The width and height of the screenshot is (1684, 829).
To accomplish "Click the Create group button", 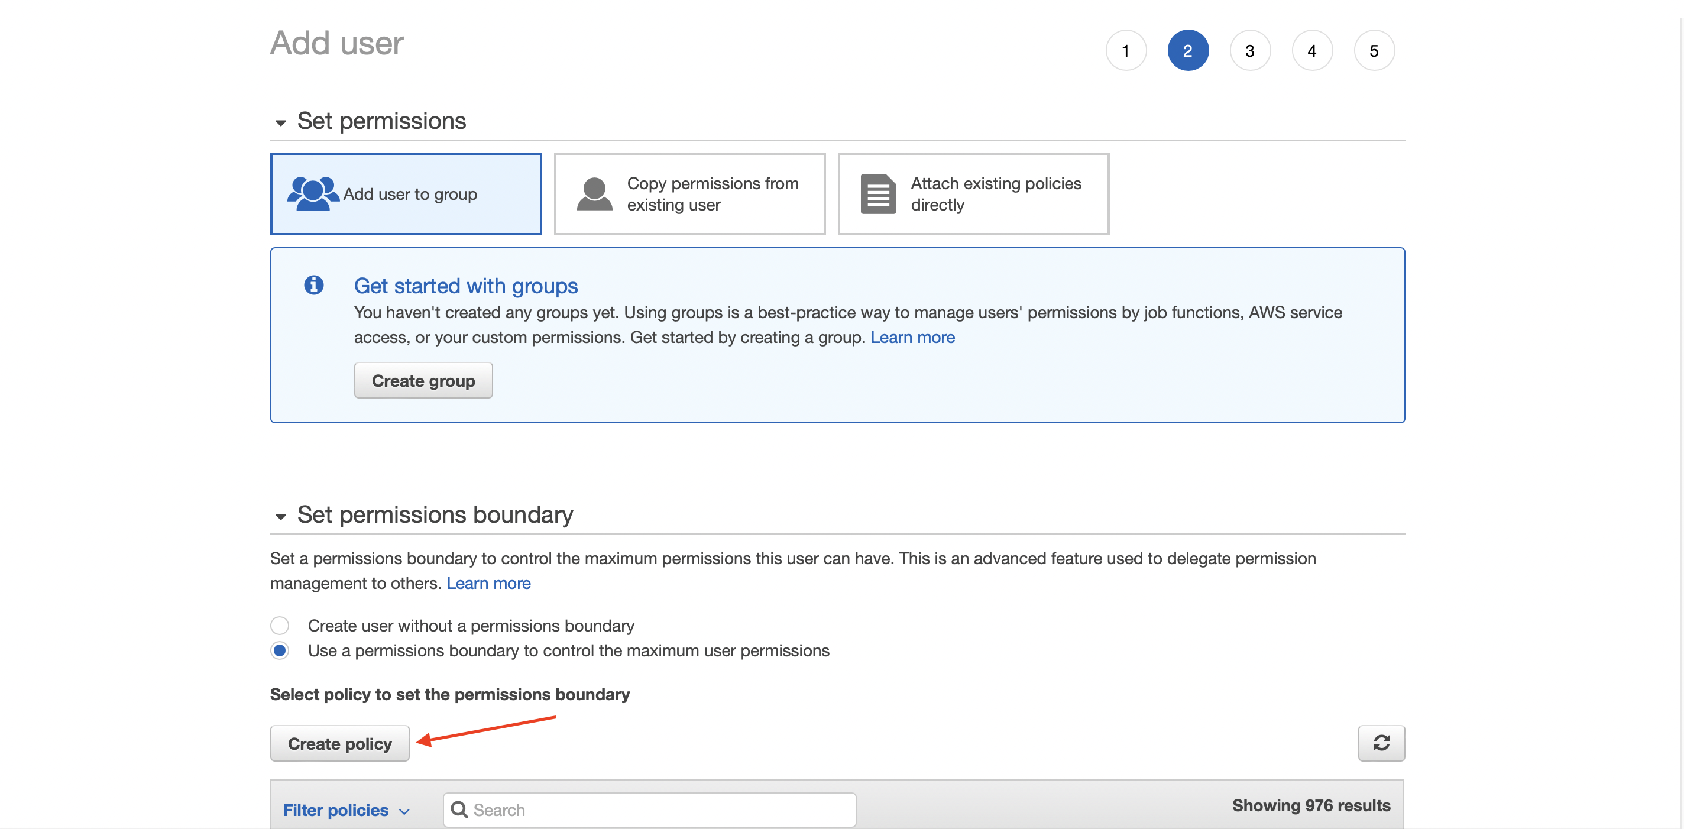I will click(x=423, y=381).
